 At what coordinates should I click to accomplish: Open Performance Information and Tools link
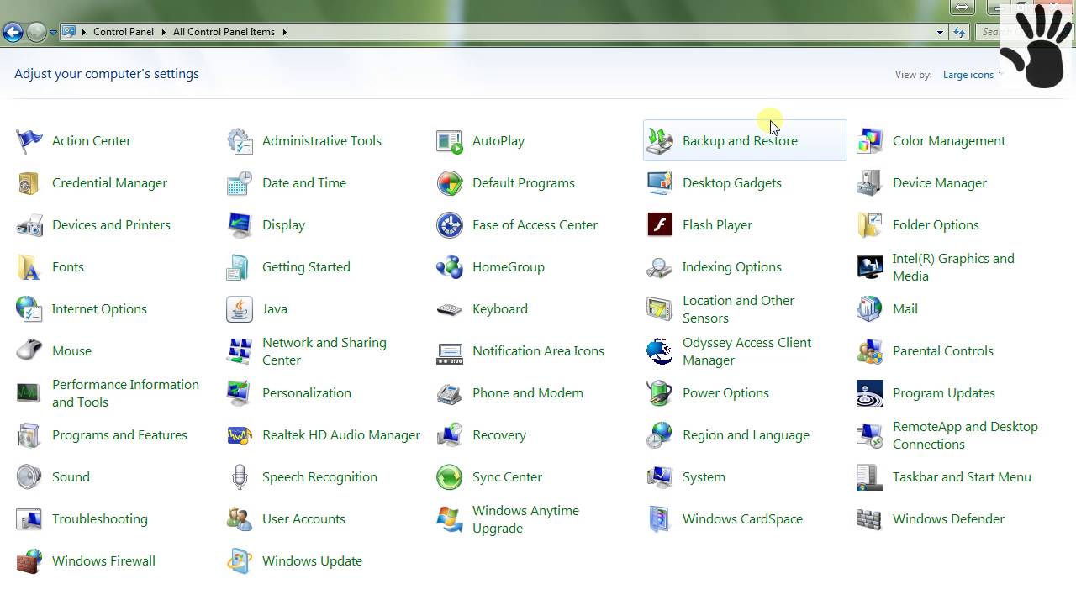point(125,393)
